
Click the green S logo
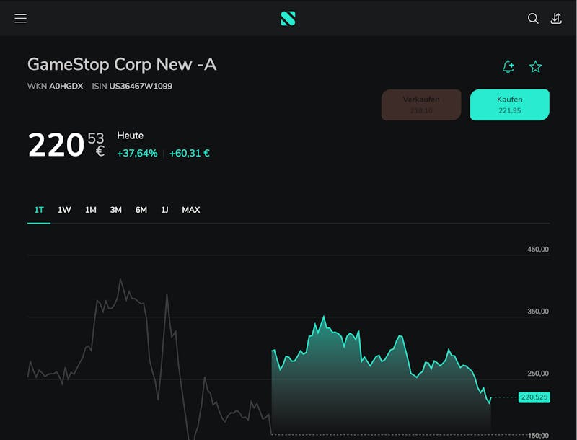pos(288,19)
